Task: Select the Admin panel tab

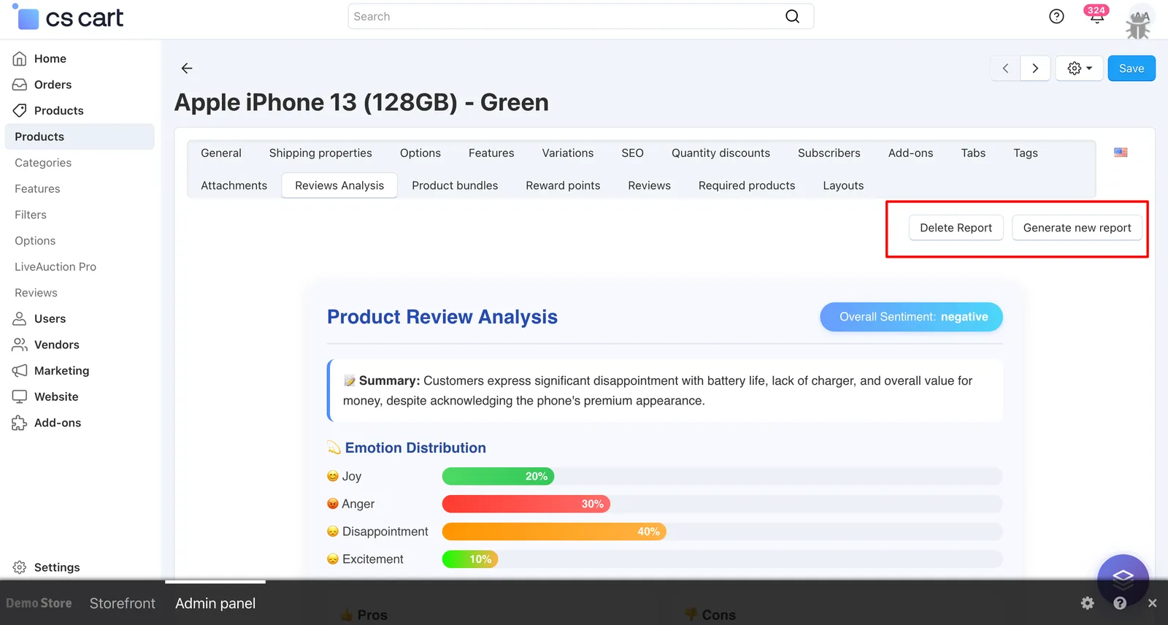Action: click(x=215, y=603)
